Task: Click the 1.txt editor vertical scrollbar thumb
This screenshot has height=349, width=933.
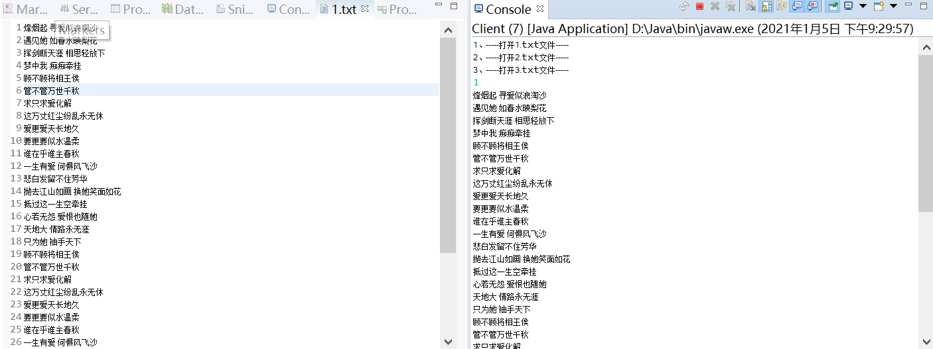Action: click(449, 145)
